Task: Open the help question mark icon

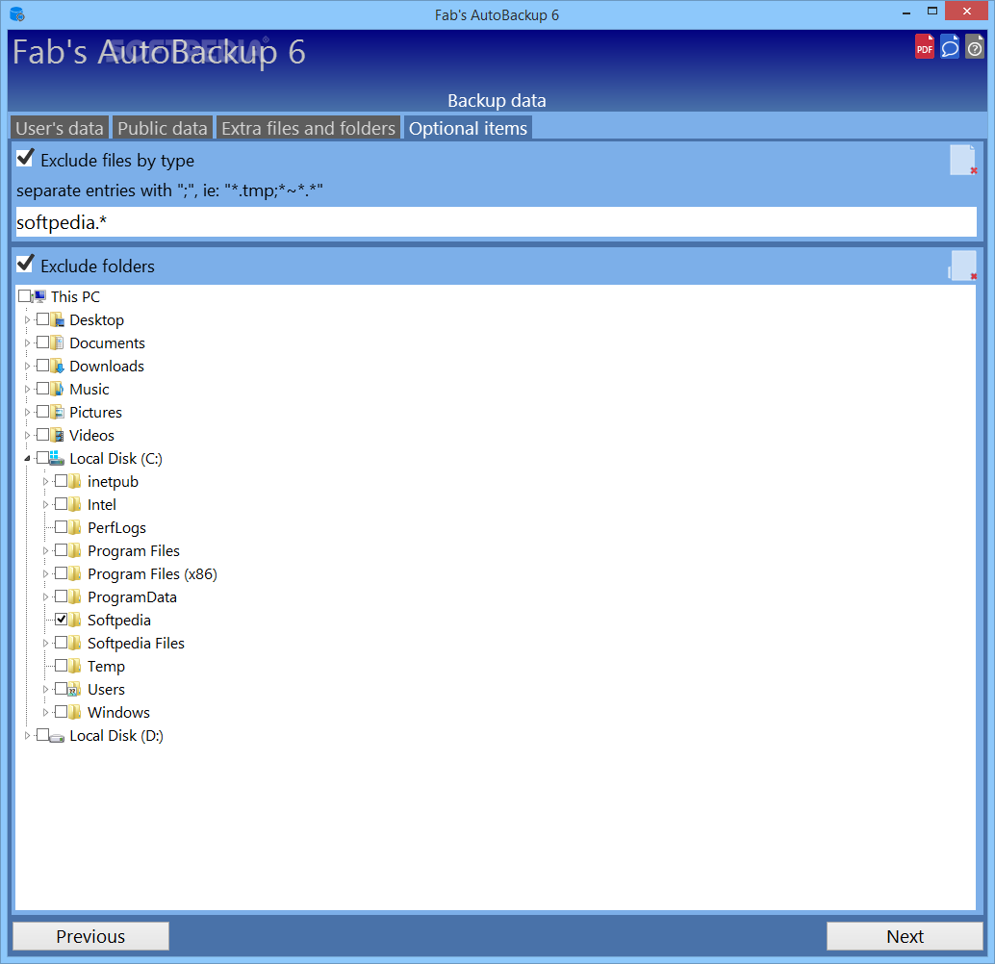Action: (x=975, y=47)
